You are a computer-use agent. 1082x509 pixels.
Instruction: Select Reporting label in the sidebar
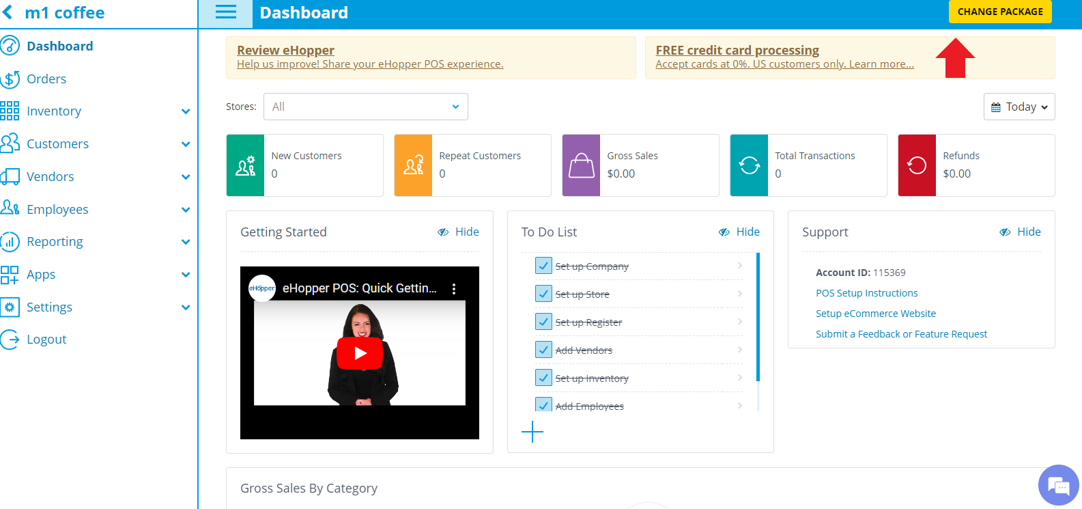click(55, 241)
